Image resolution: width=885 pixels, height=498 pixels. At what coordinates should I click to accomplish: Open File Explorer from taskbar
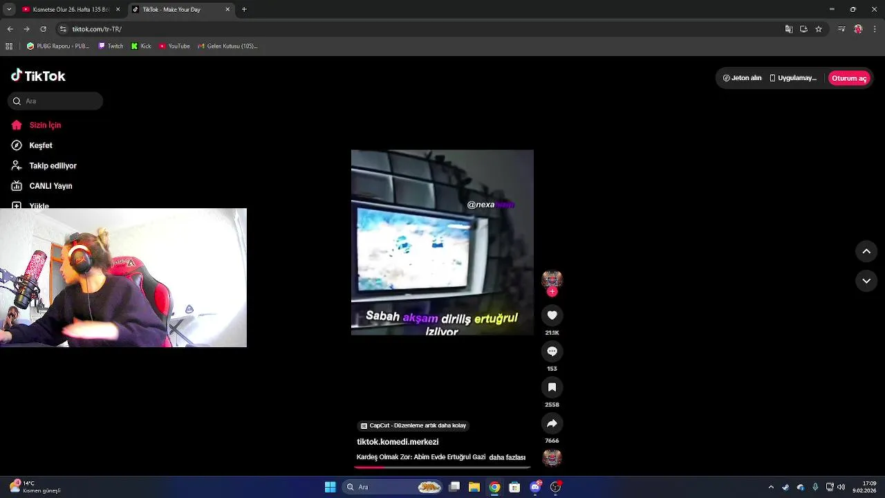coord(474,487)
